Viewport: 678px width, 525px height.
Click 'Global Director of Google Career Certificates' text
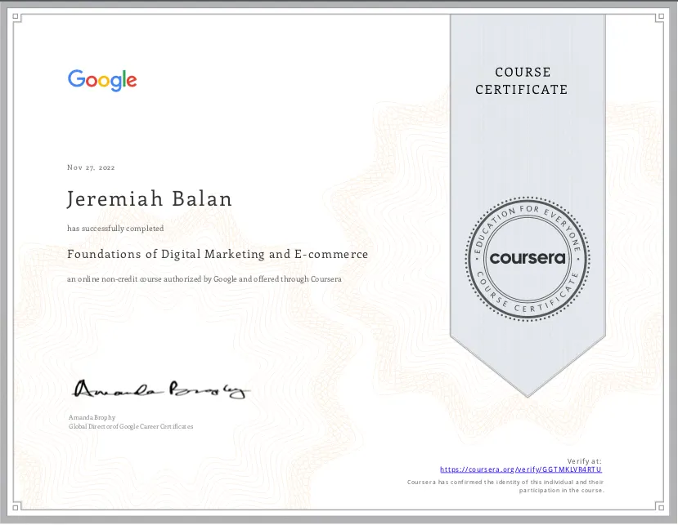(131, 426)
